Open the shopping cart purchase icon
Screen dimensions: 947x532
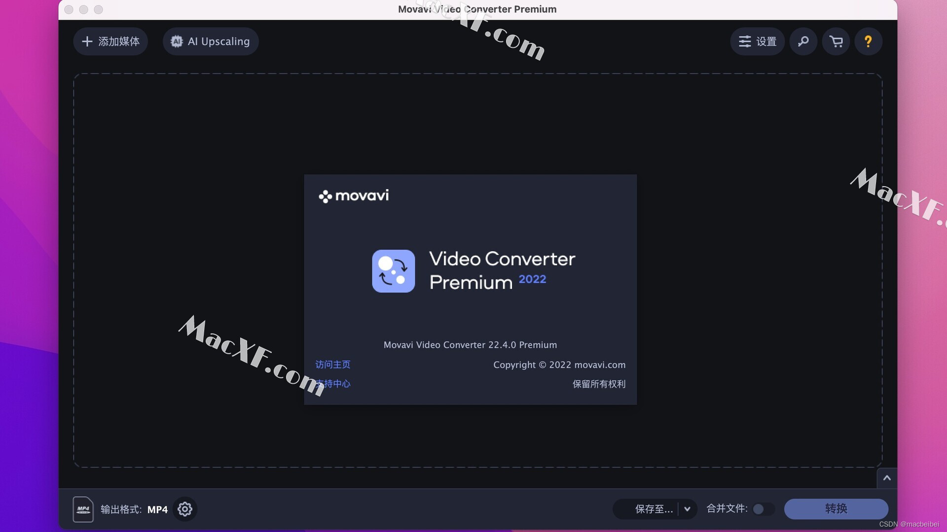[x=837, y=41]
